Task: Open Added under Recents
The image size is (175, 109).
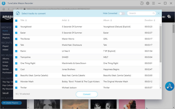Action: [5, 50]
